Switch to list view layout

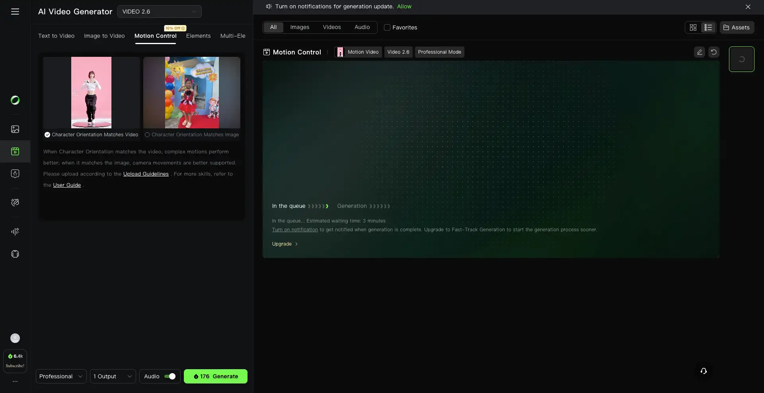coord(708,27)
